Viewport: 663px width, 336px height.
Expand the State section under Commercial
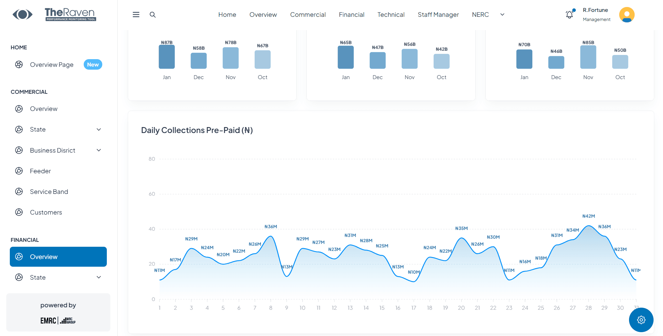99,129
